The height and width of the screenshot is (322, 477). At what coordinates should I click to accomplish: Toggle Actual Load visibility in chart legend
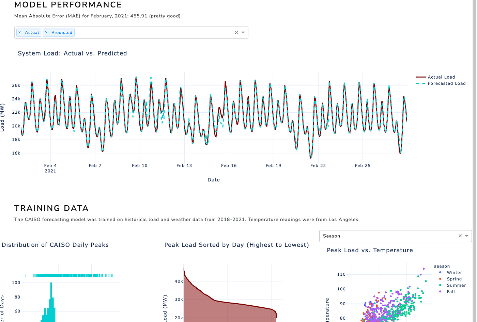[441, 77]
